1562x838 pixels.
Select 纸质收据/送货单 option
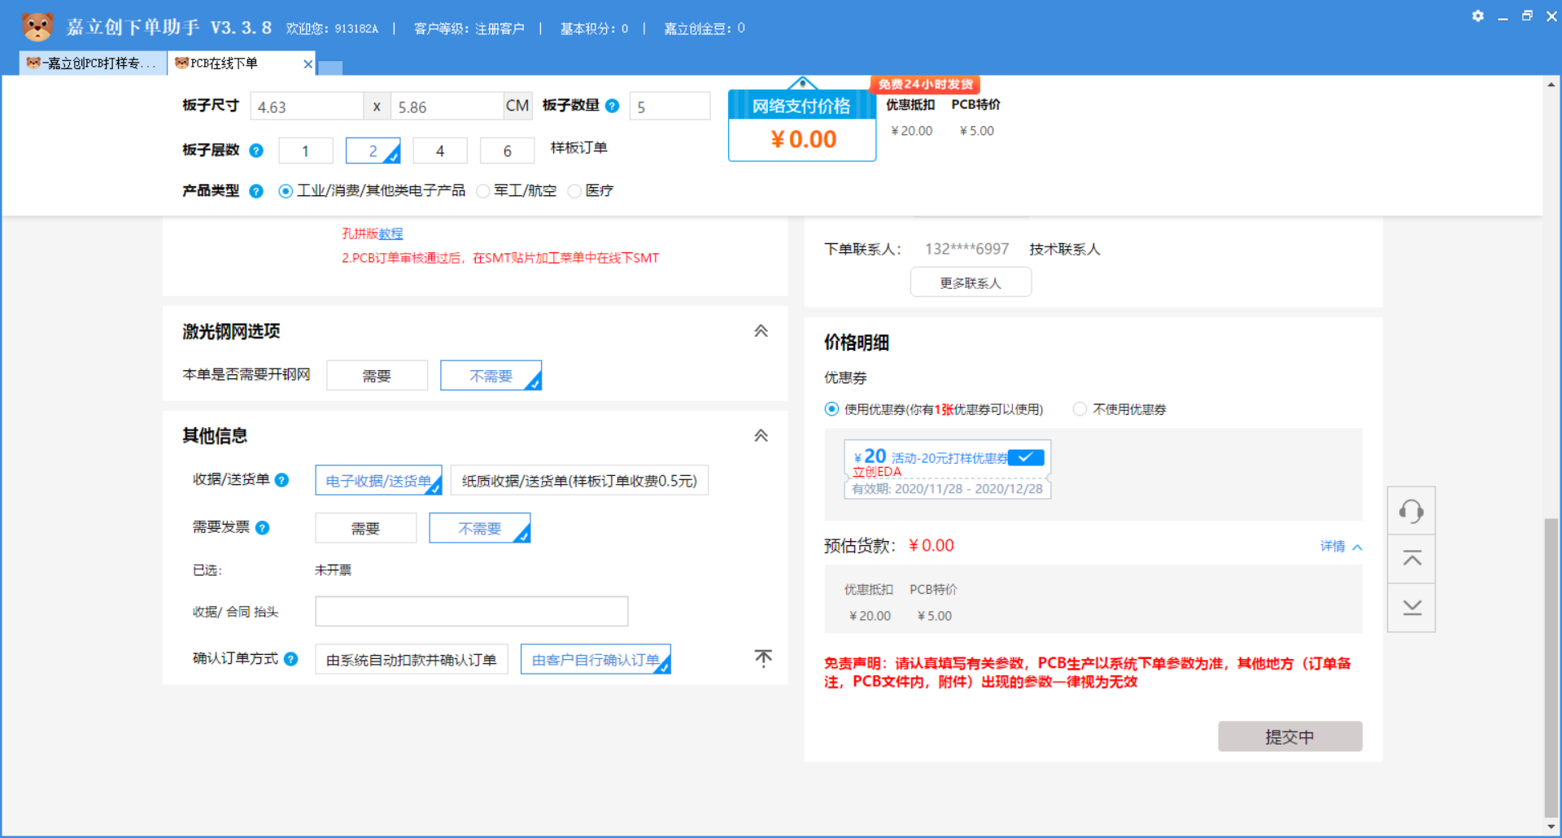click(x=579, y=481)
